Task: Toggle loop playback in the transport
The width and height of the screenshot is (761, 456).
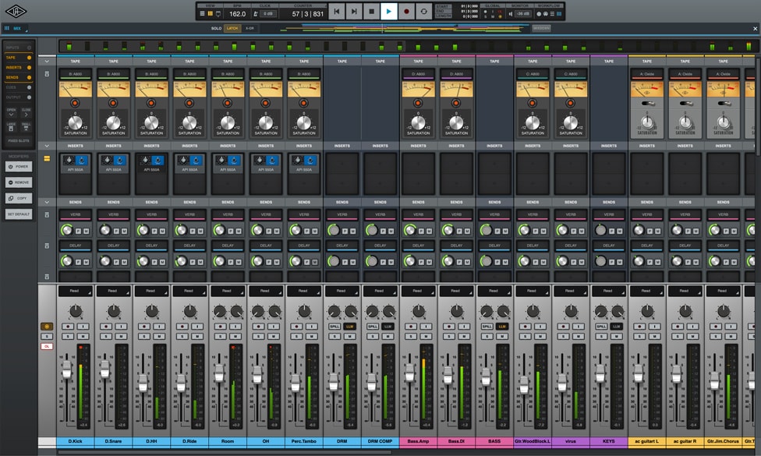Action: (x=423, y=12)
